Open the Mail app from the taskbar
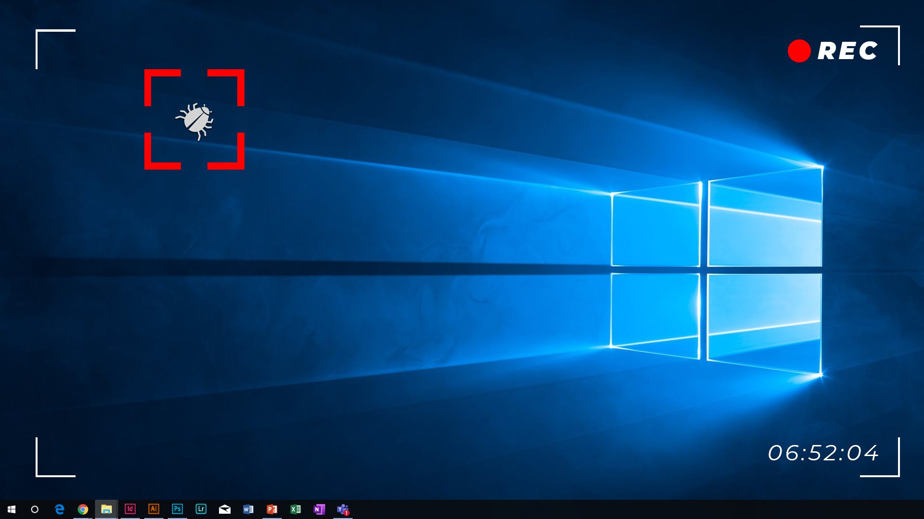The width and height of the screenshot is (924, 519). [x=225, y=509]
